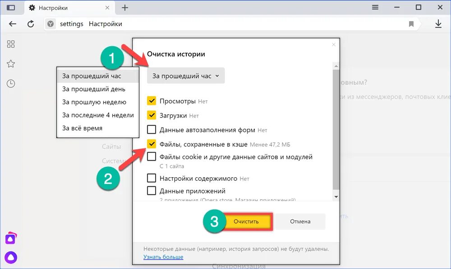Open the purple collections icon in the sidebar
451x269 pixels.
11,238
